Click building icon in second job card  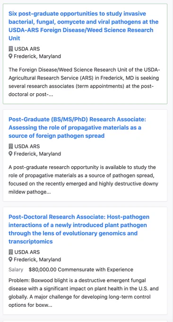pos(11,146)
